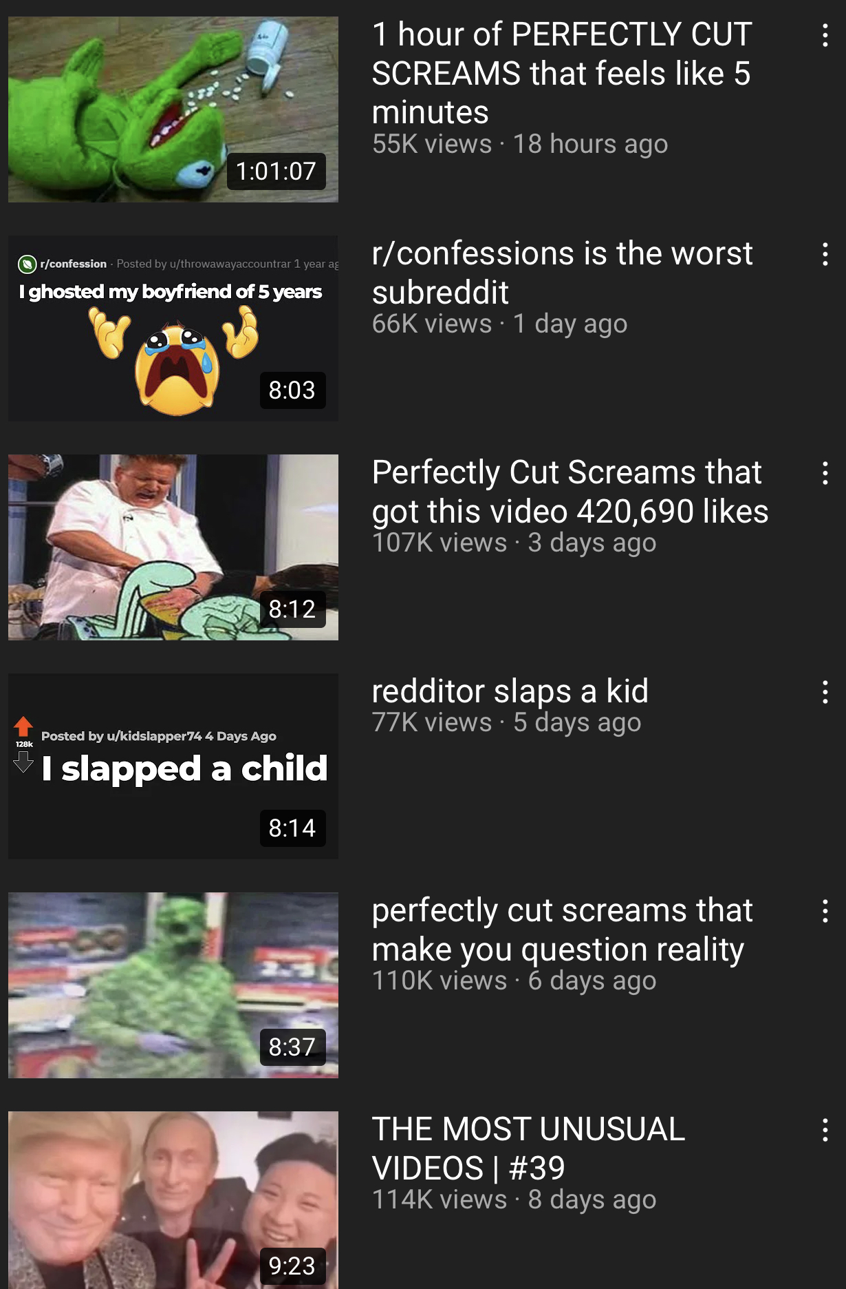Click the 114K views 8 days ago text
Viewport: 846px width, 1289px height.
514,1199
